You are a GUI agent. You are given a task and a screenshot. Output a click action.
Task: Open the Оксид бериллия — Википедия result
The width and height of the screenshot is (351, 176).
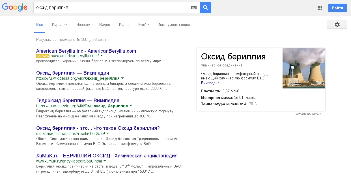pos(72,73)
